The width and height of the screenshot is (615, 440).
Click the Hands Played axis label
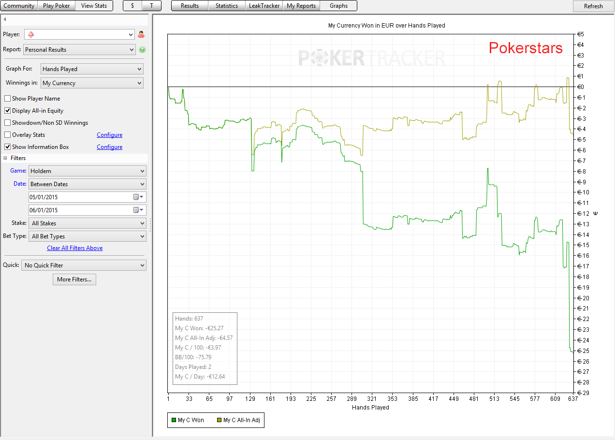point(370,408)
